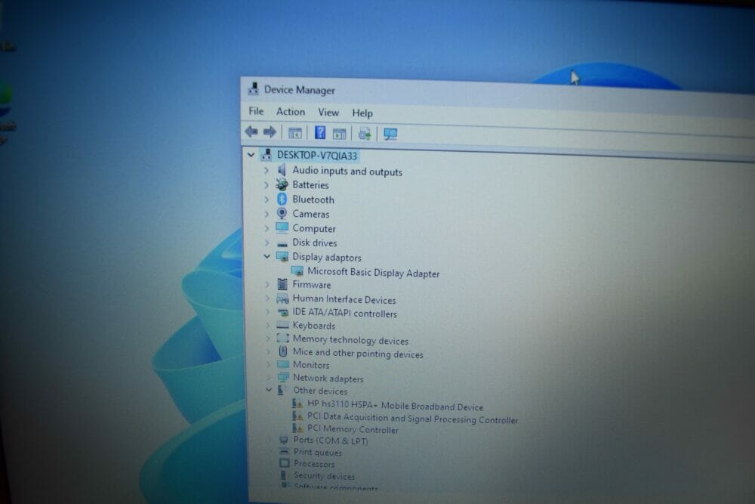Expand the Disk drives category

pos(267,243)
